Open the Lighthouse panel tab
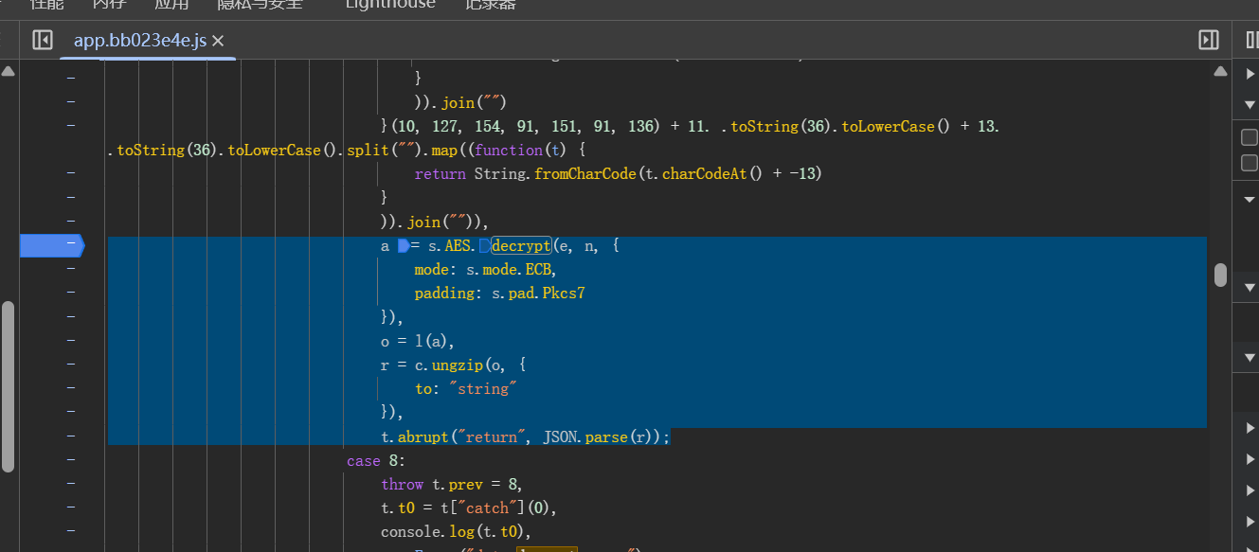This screenshot has height=552, width=1259. pos(390,5)
